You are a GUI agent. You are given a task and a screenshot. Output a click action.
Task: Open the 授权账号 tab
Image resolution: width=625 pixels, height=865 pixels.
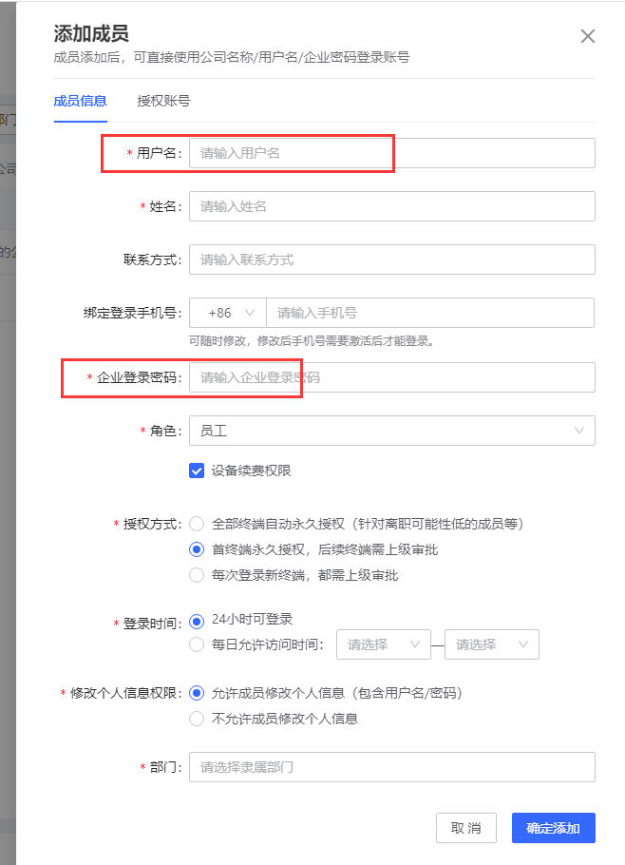click(x=163, y=101)
